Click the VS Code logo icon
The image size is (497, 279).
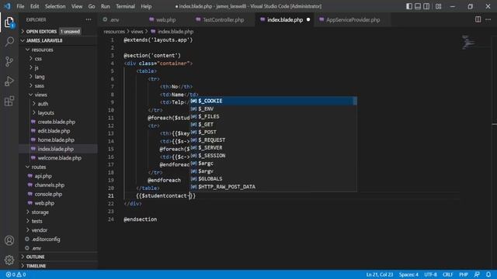7,6
